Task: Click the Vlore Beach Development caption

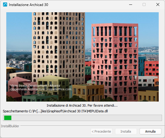Action: coord(35,85)
